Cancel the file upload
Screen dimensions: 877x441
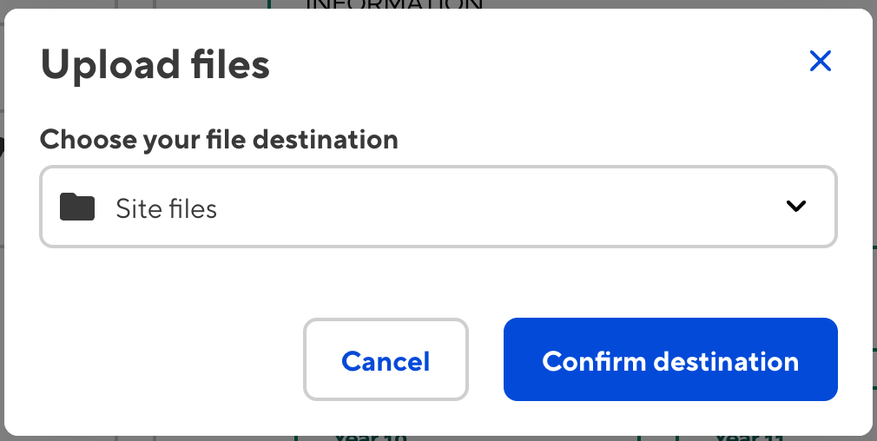(x=386, y=360)
